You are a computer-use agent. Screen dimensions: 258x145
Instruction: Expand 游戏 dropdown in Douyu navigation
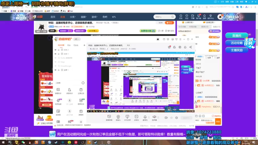(x=94, y=17)
